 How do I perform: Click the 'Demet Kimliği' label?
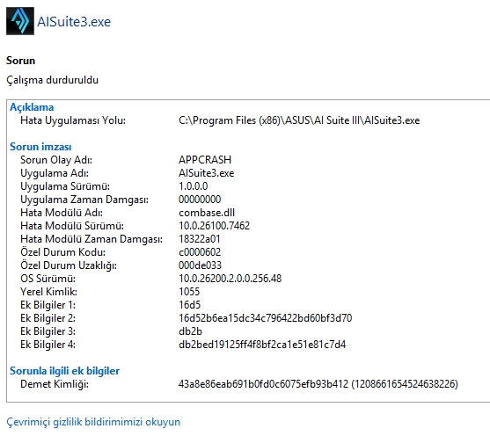[55, 384]
